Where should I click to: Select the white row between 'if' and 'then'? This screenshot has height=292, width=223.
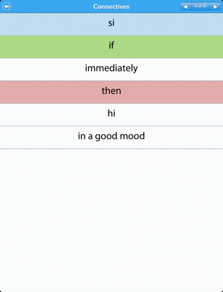tap(111, 69)
